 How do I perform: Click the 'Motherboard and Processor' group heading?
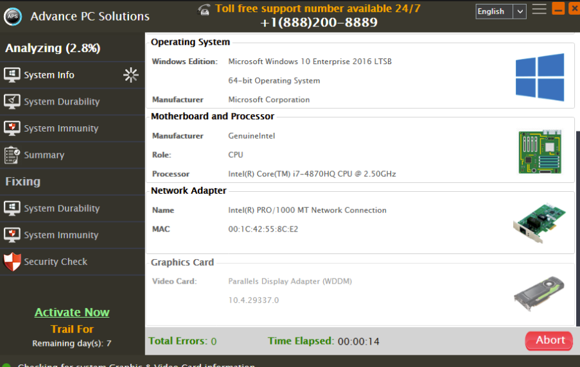point(213,116)
